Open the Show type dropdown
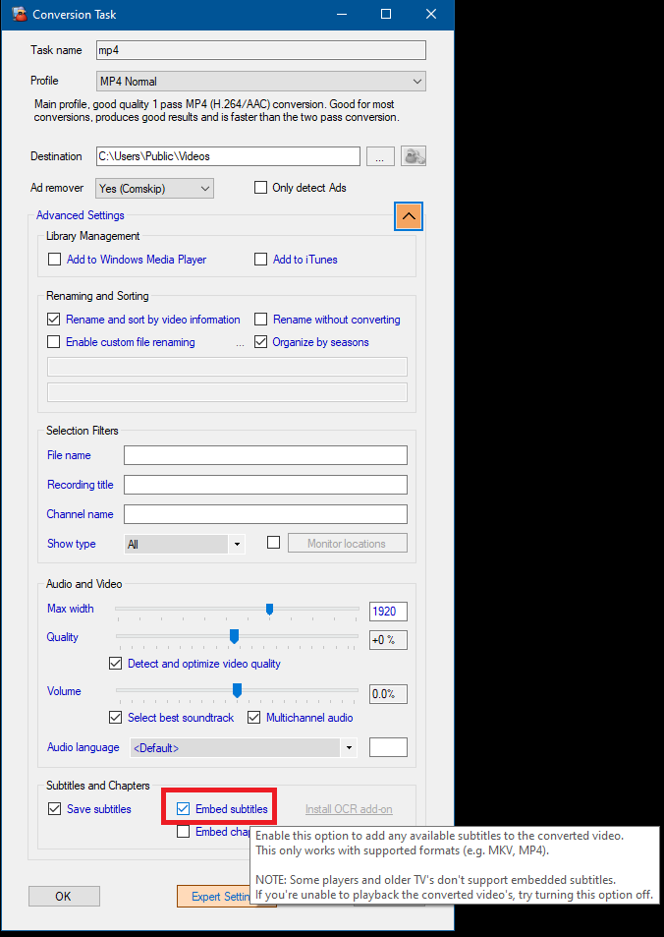The image size is (664, 937). [x=185, y=544]
